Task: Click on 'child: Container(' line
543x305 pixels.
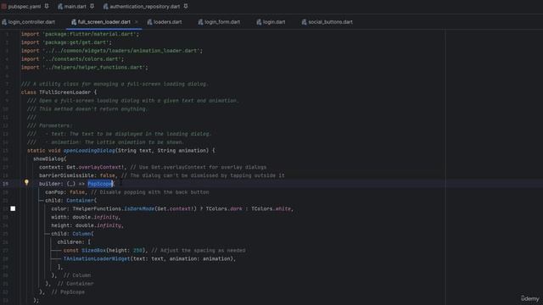Action: click(71, 200)
